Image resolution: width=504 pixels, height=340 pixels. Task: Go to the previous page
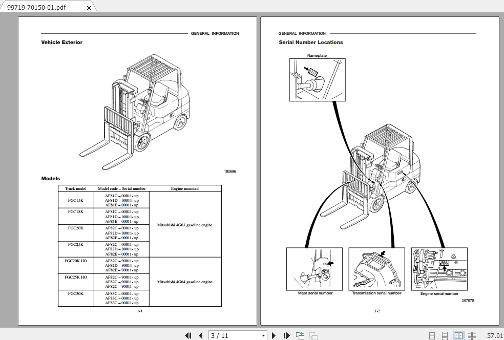(x=201, y=335)
